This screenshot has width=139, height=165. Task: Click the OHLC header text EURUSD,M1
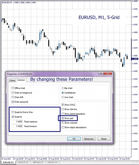7,2
